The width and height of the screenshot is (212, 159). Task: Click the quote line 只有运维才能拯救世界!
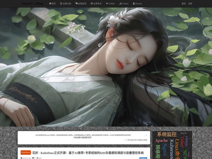(x=82, y=138)
